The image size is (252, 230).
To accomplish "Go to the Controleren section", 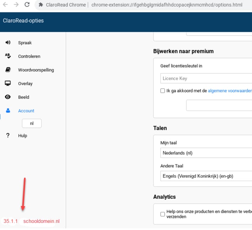I will coord(29,56).
